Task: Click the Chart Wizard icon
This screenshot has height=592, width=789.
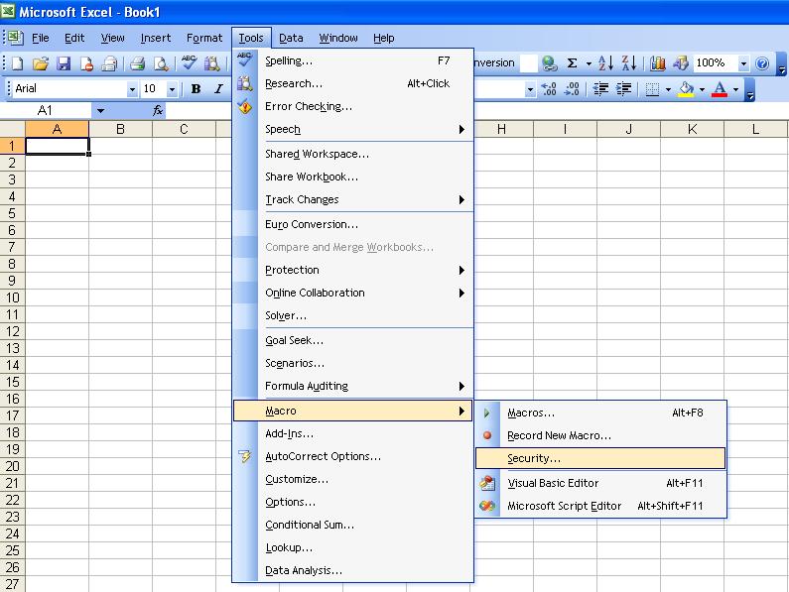Action: coord(657,62)
